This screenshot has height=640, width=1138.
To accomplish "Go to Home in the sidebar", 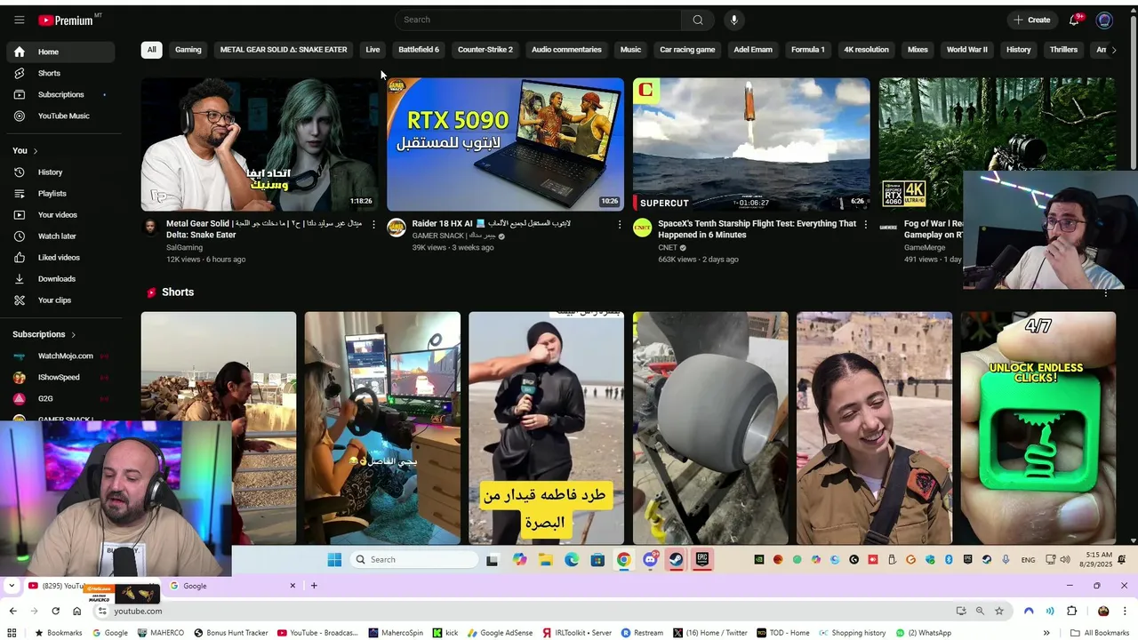I will click(x=60, y=52).
